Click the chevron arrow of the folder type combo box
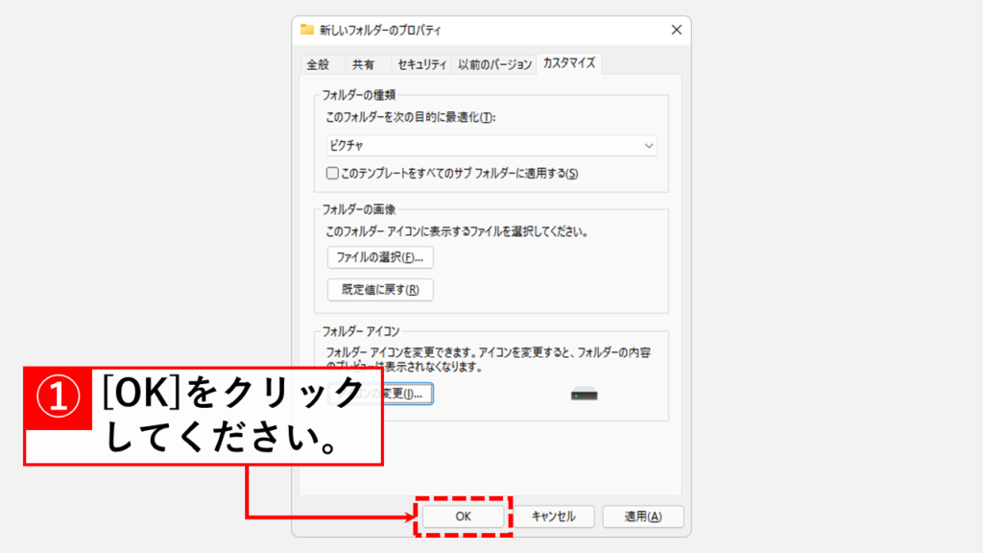Viewport: 983px width, 553px height. (x=649, y=146)
